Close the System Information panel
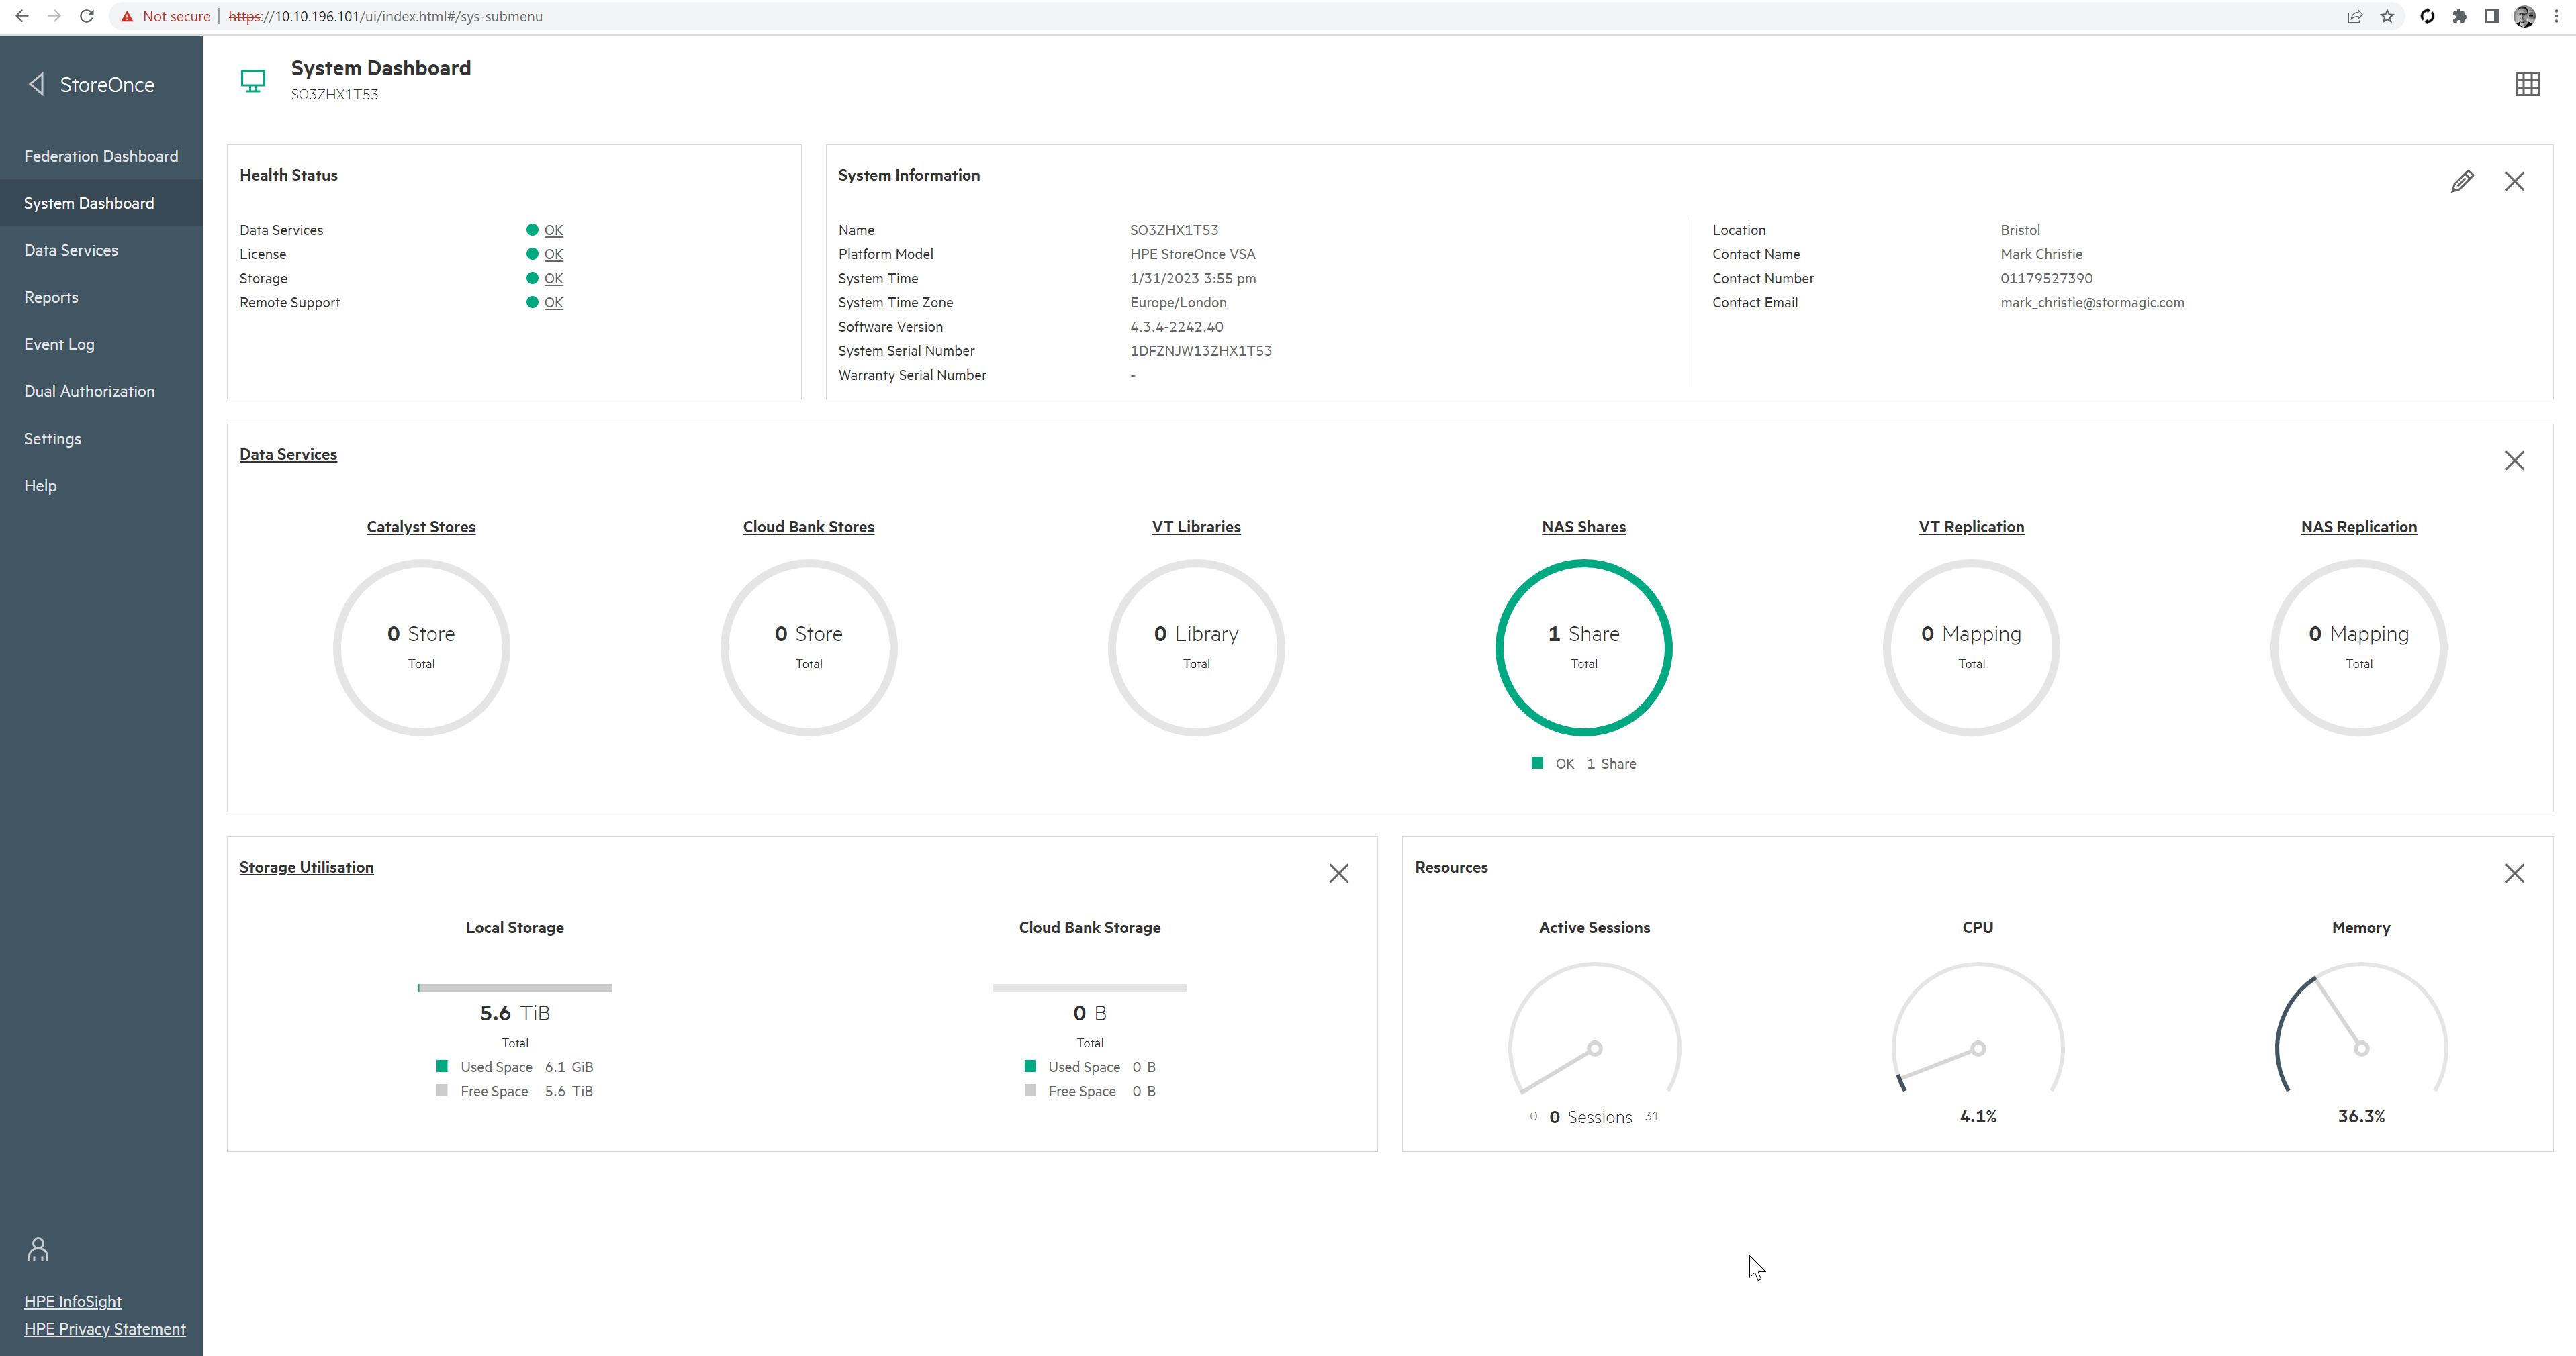The width and height of the screenshot is (2576, 1356). pyautogui.click(x=2514, y=181)
